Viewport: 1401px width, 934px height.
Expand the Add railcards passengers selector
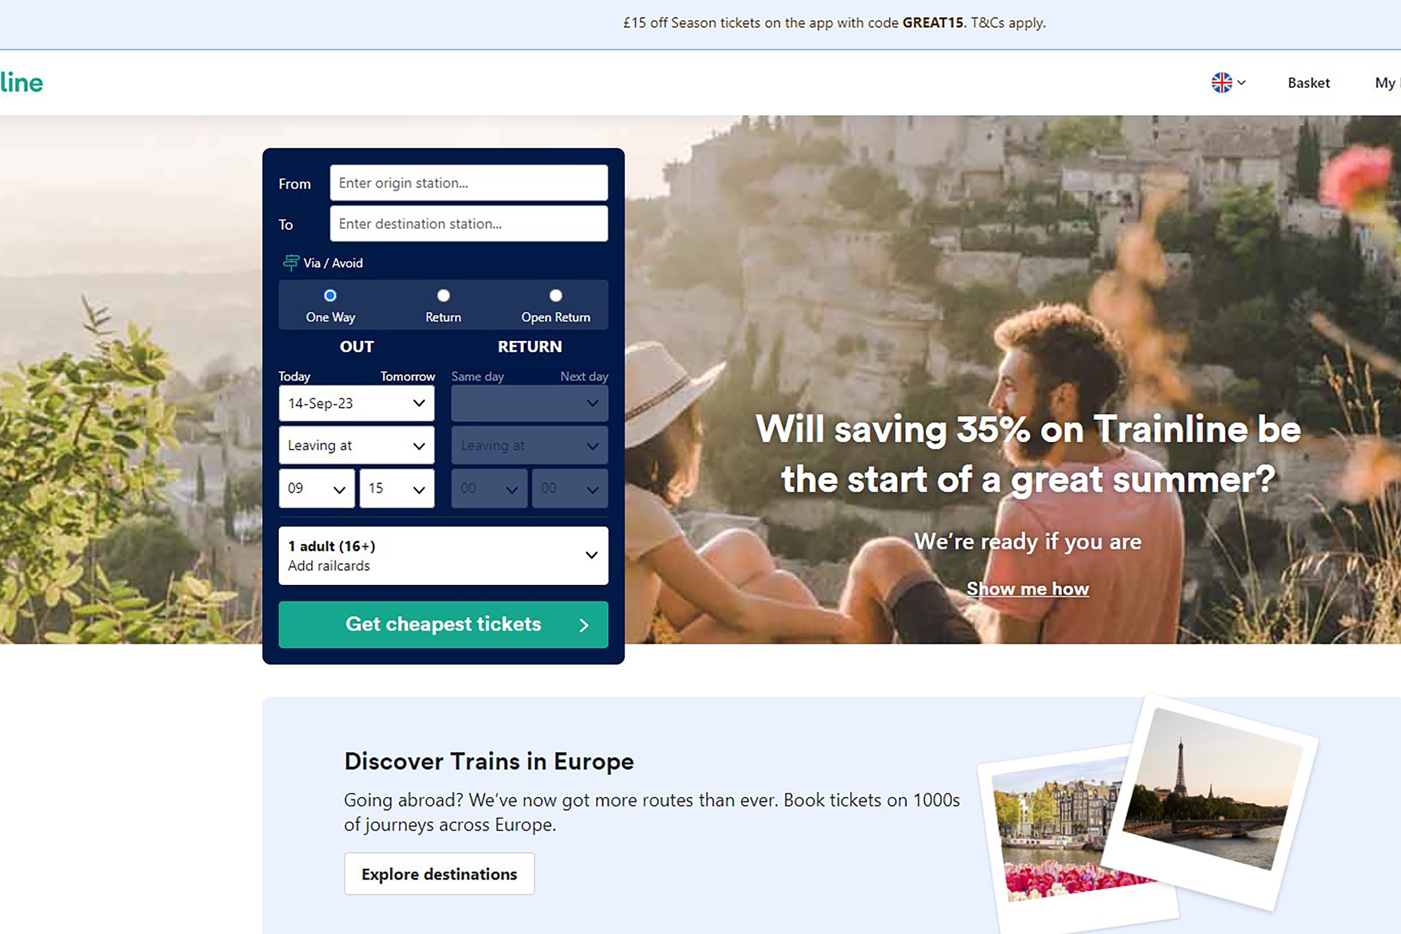tap(443, 555)
